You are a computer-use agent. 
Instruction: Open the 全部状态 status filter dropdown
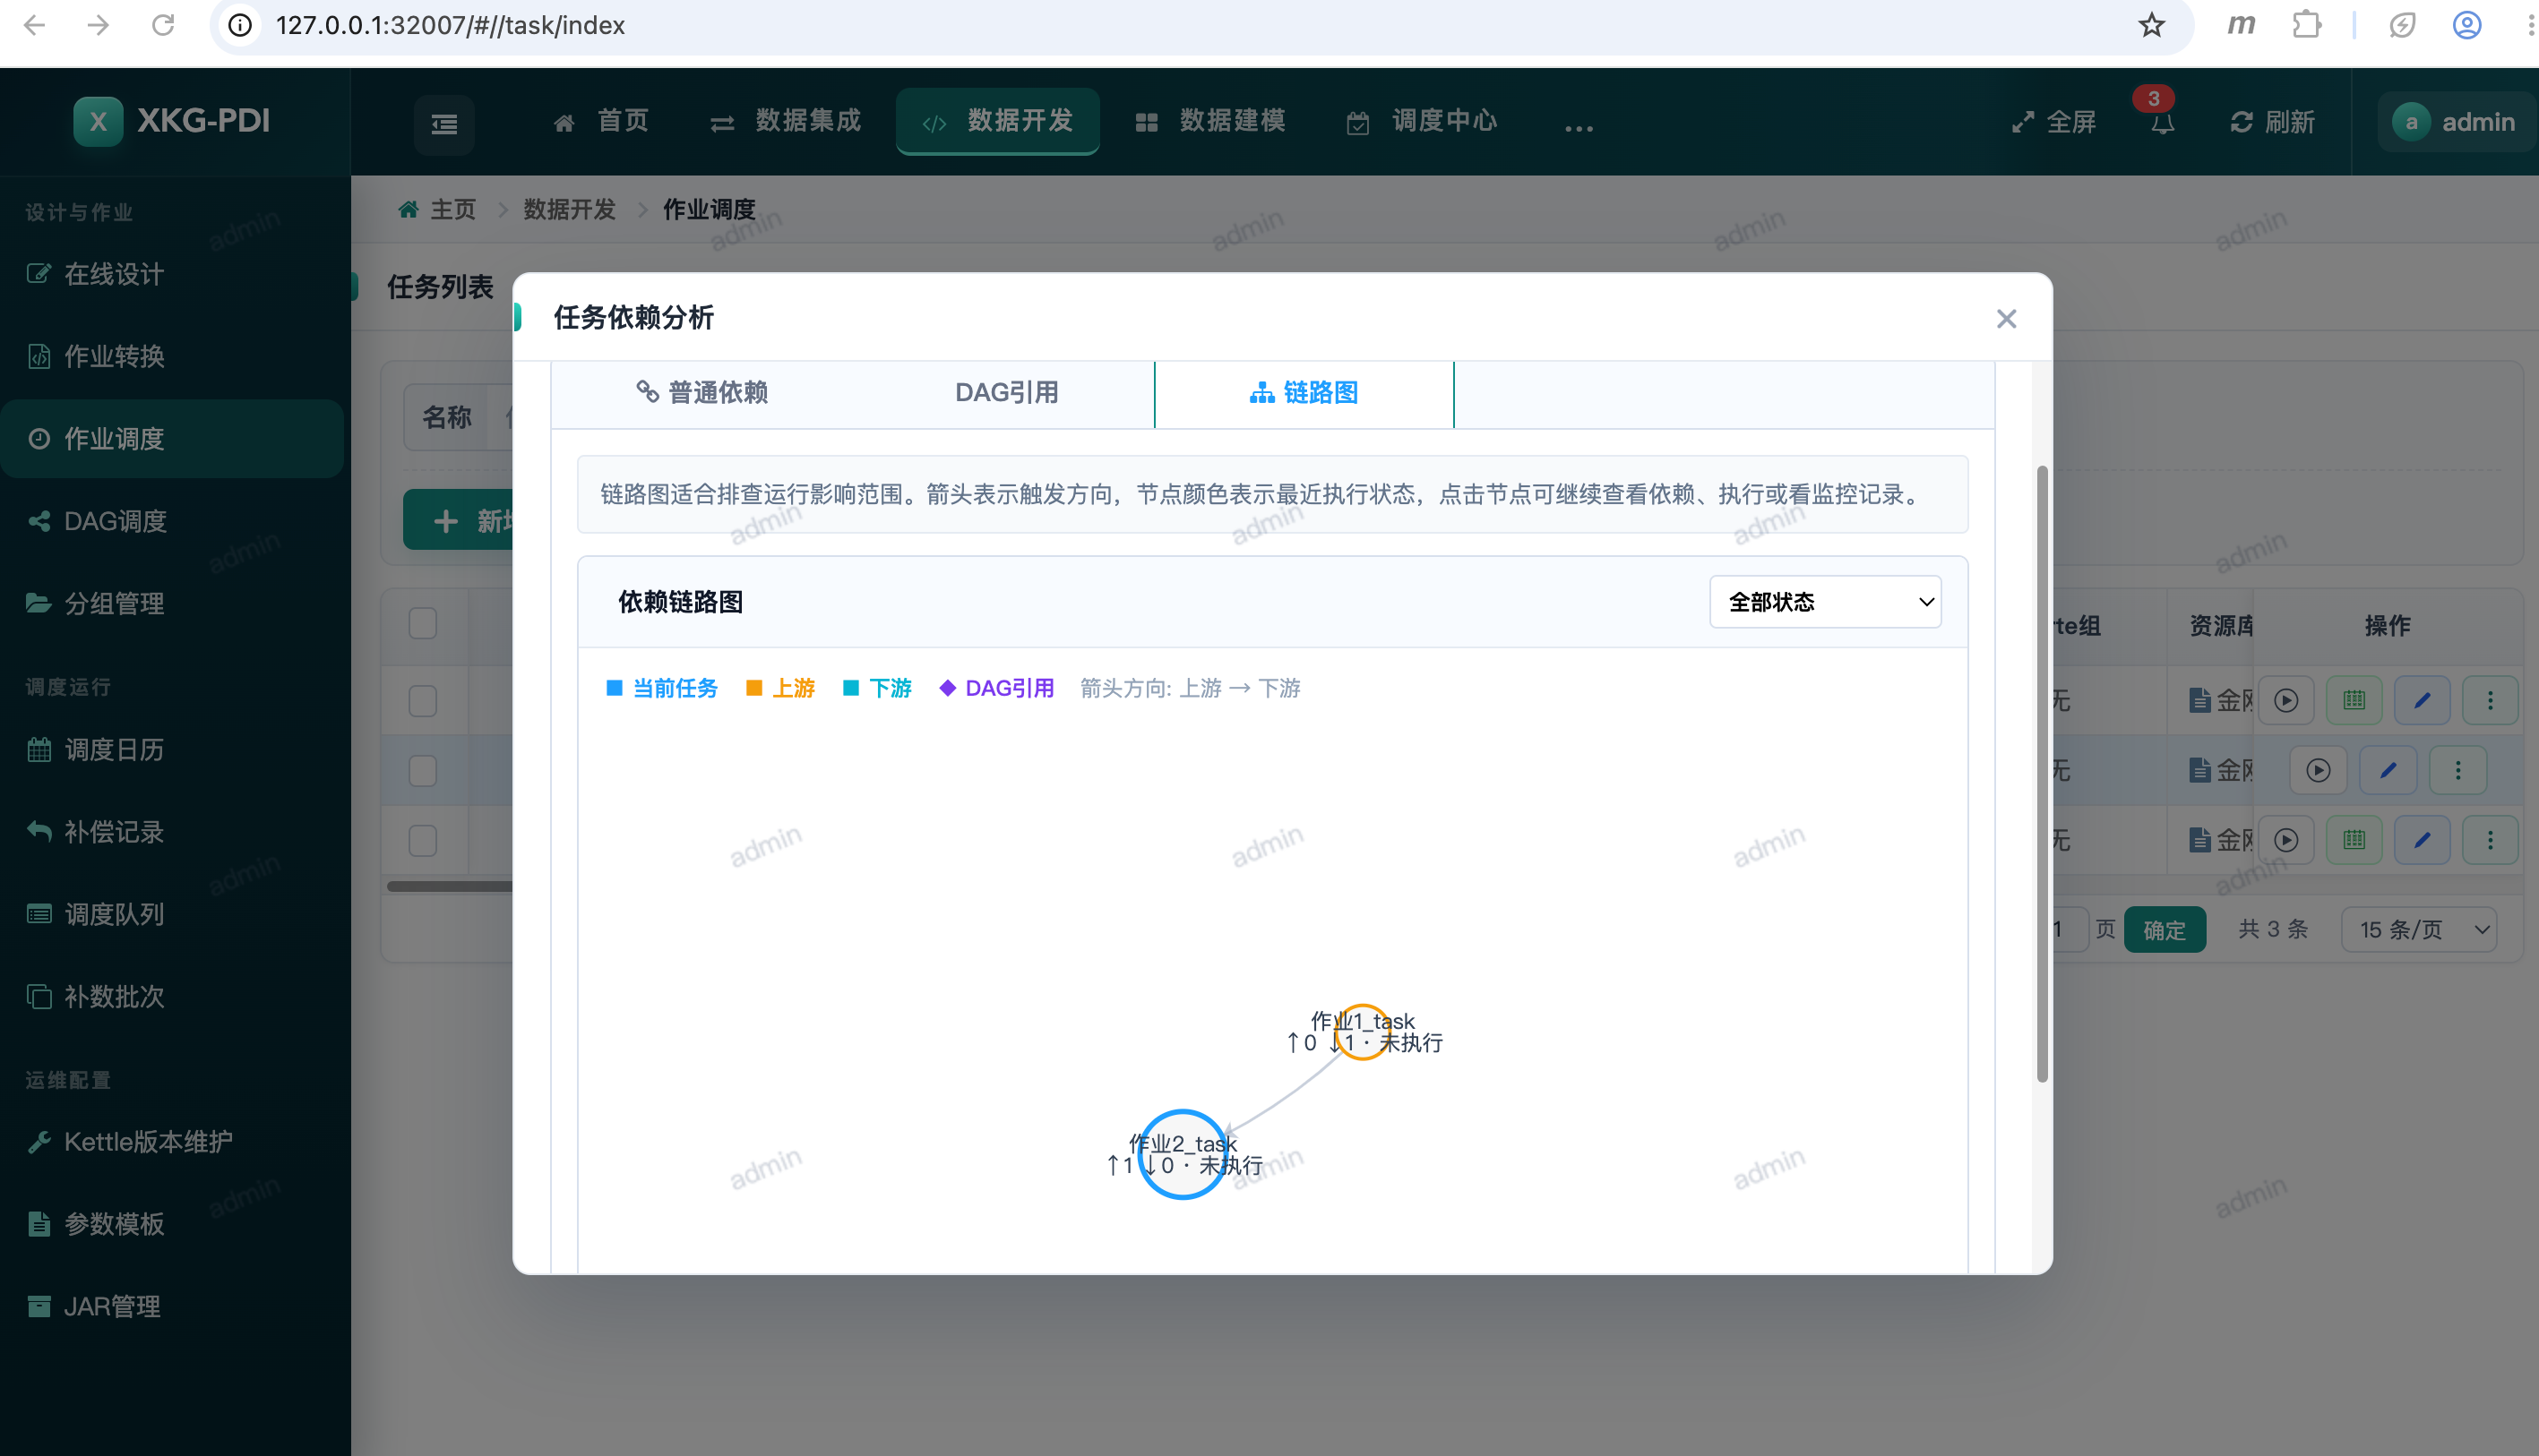click(1825, 602)
